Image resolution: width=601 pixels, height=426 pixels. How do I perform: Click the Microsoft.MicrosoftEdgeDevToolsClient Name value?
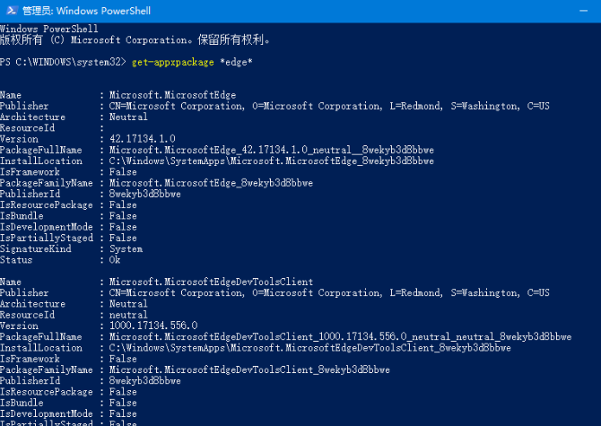click(x=211, y=282)
